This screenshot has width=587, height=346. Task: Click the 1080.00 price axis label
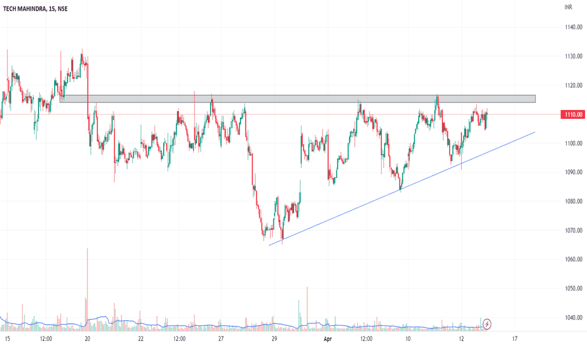(574, 201)
